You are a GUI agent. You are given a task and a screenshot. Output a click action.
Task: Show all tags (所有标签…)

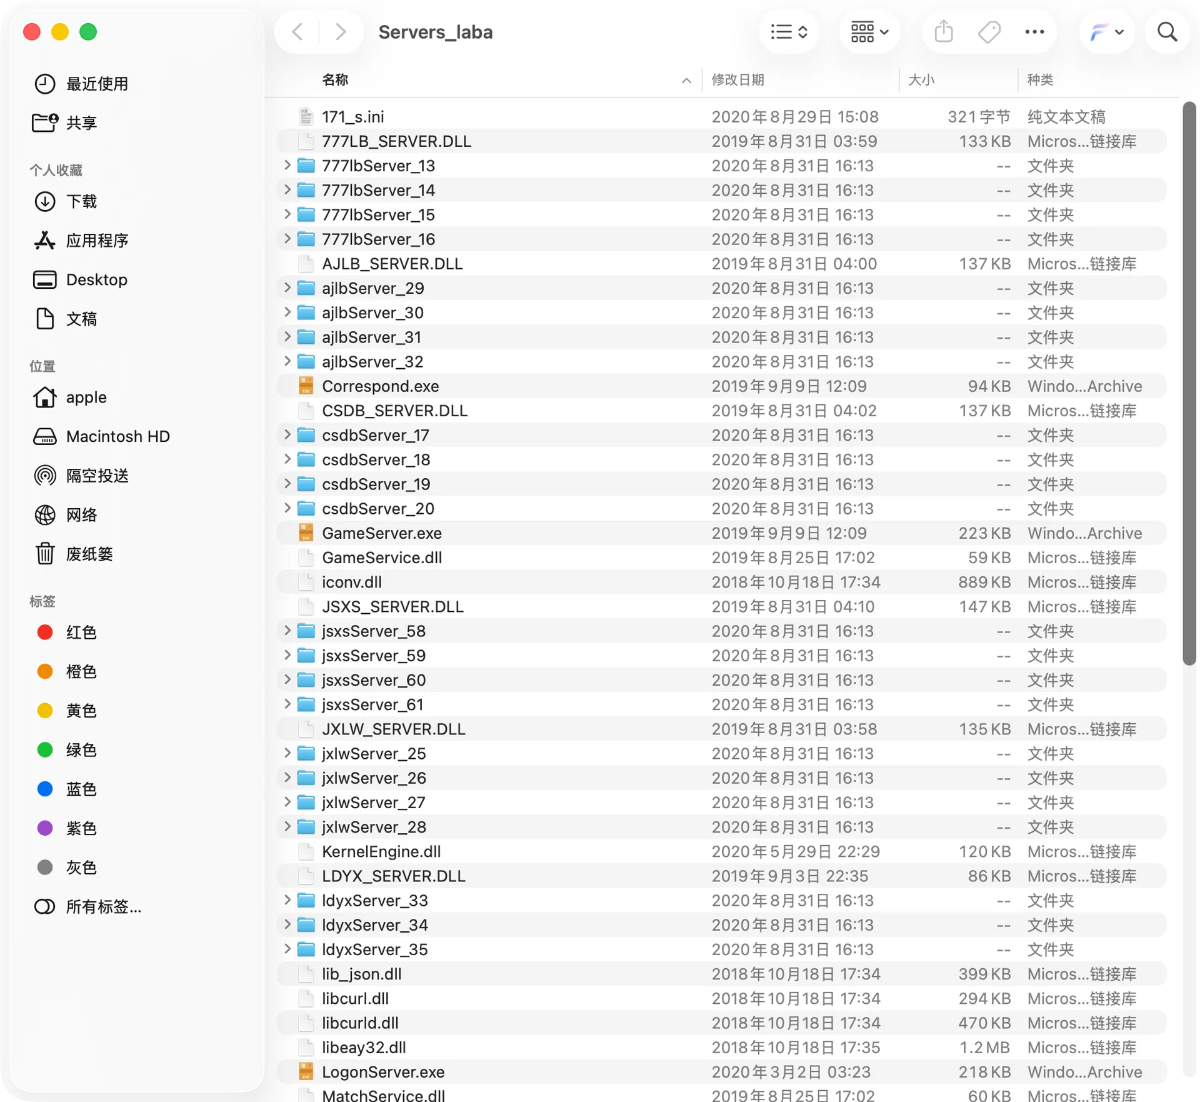coord(87,907)
